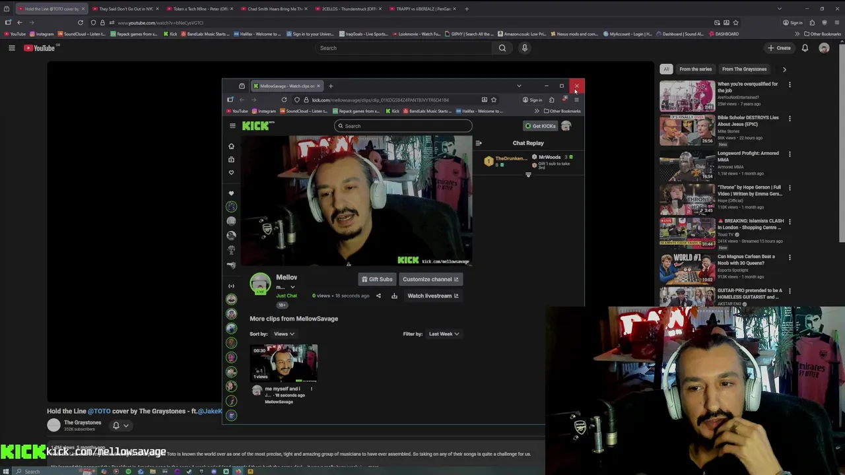Click the Kick logo in header
Image resolution: width=845 pixels, height=475 pixels.
tap(258, 126)
